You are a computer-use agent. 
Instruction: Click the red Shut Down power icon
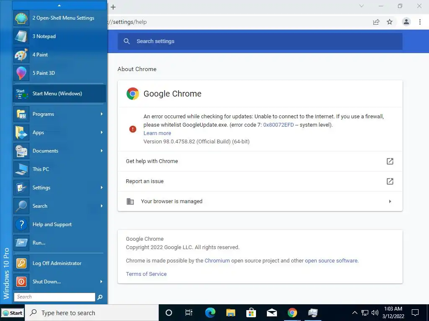pos(21,281)
